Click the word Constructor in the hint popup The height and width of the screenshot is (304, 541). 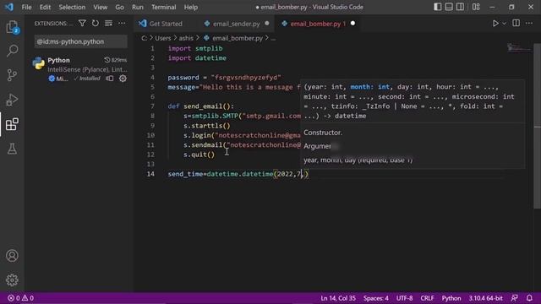322,133
